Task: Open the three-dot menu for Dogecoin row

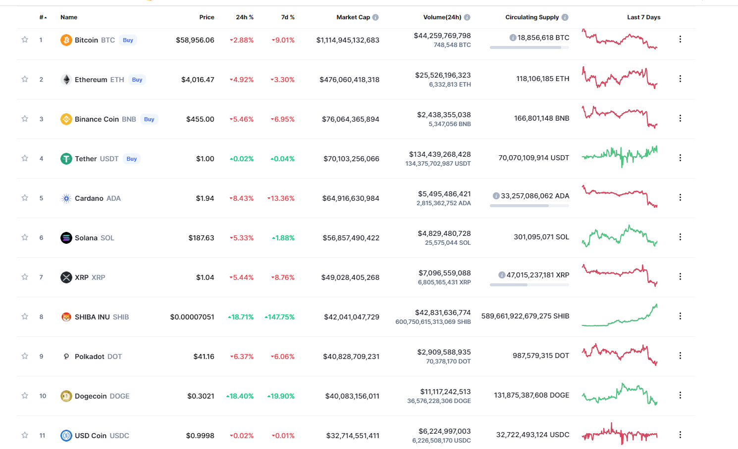Action: pyautogui.click(x=680, y=395)
